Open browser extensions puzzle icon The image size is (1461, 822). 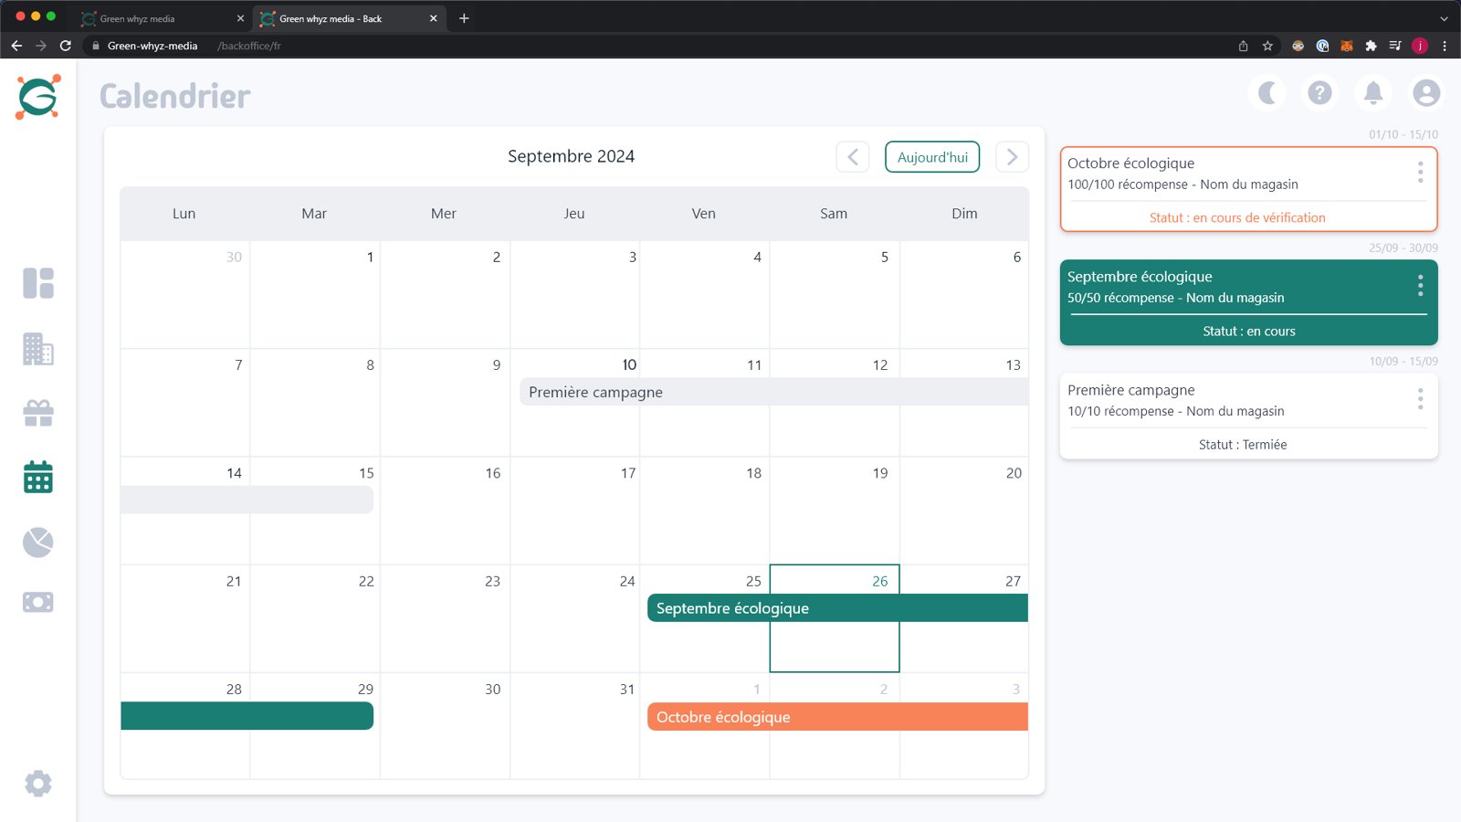(1371, 46)
